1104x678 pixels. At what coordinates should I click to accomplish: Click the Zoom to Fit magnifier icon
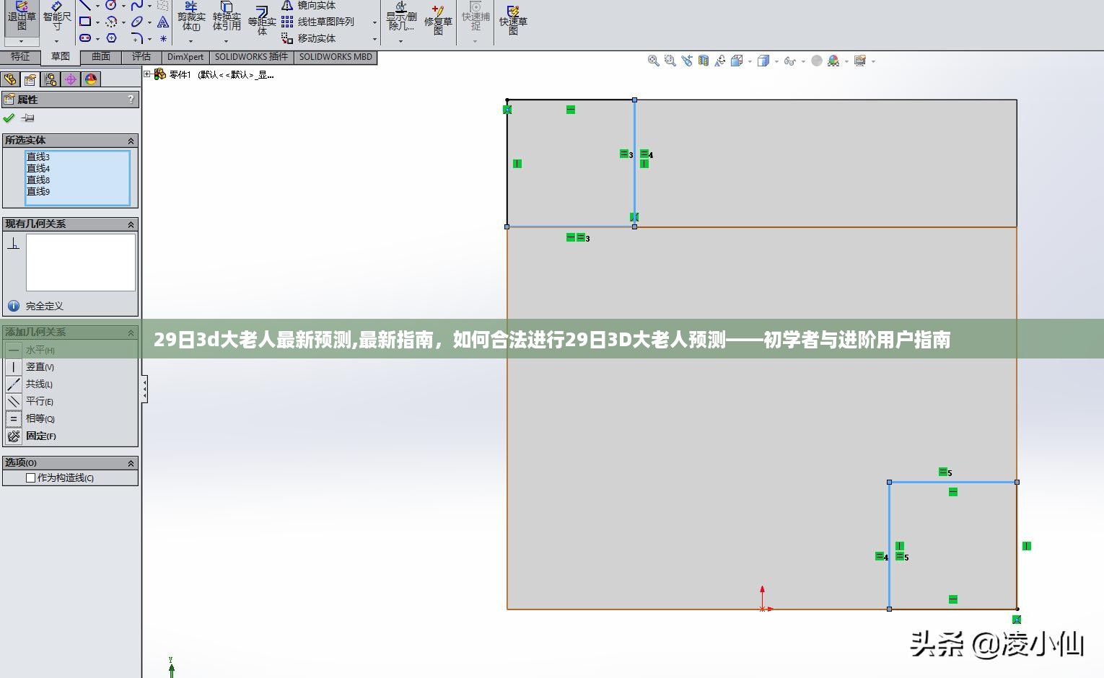tap(654, 61)
